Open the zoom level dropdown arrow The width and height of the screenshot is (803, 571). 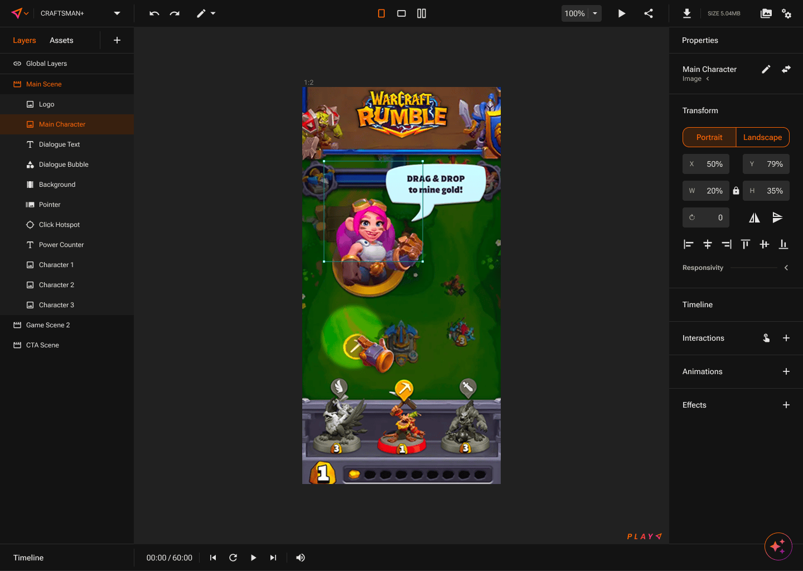point(595,13)
